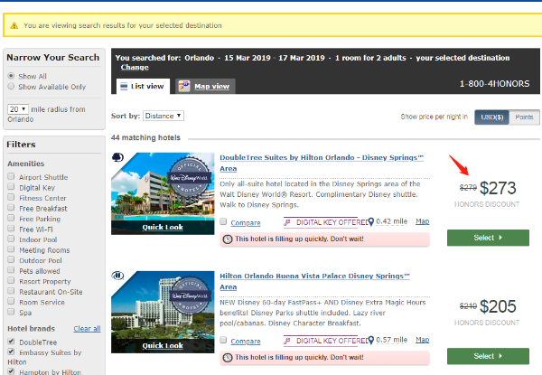Show prices in Points
The width and height of the screenshot is (542, 375).
524,117
